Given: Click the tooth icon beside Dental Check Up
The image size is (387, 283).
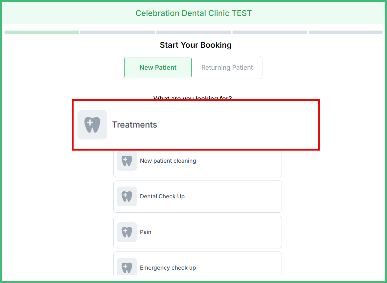Looking at the screenshot, I should pos(127,196).
